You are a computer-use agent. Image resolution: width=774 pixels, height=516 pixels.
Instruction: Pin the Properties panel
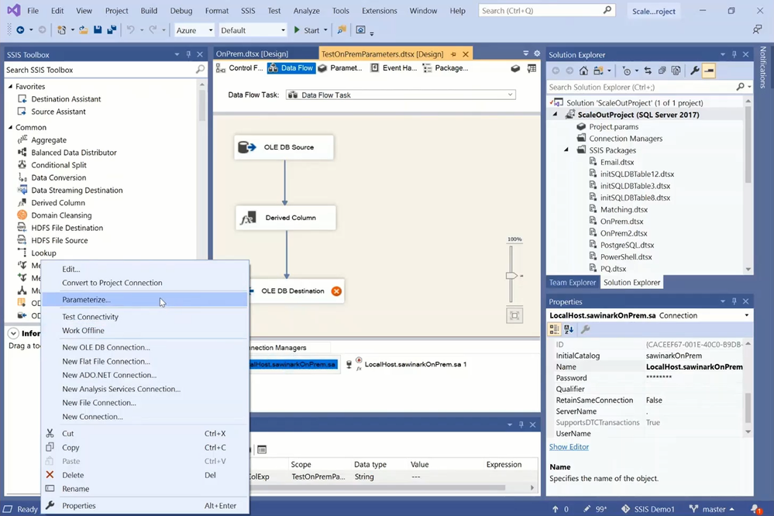point(734,301)
